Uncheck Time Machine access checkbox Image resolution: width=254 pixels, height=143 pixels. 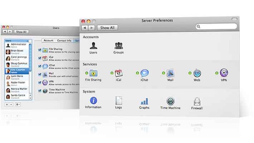tap(40, 90)
